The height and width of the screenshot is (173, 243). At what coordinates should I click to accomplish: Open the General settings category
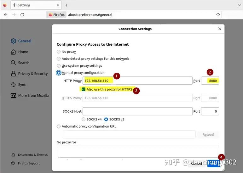click(x=21, y=41)
